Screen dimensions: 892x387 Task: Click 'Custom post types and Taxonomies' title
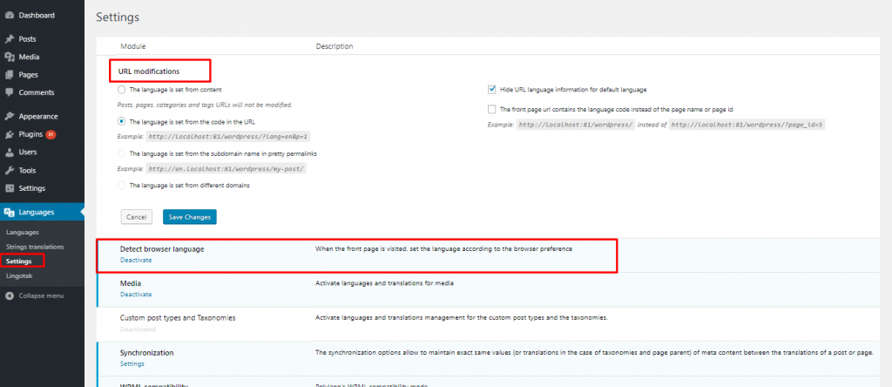pos(178,317)
